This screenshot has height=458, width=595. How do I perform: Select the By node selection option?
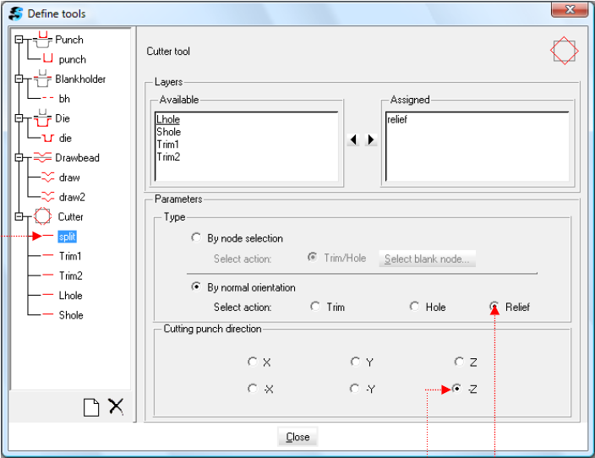click(x=197, y=238)
